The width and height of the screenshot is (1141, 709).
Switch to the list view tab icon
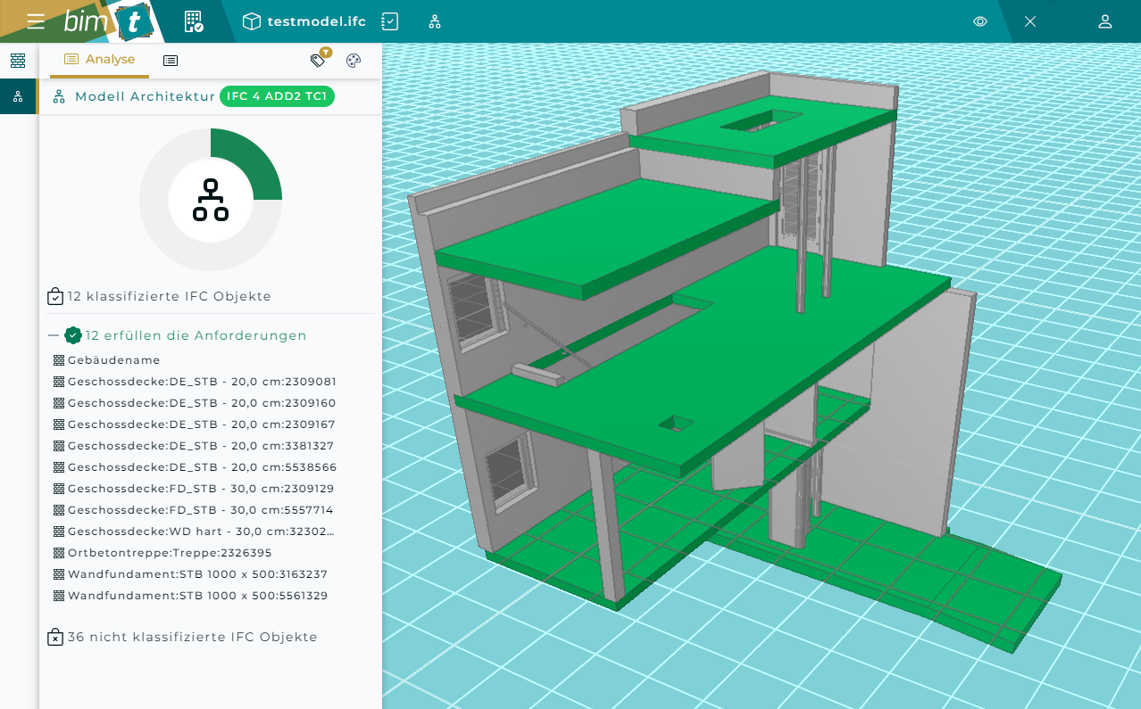(x=171, y=61)
